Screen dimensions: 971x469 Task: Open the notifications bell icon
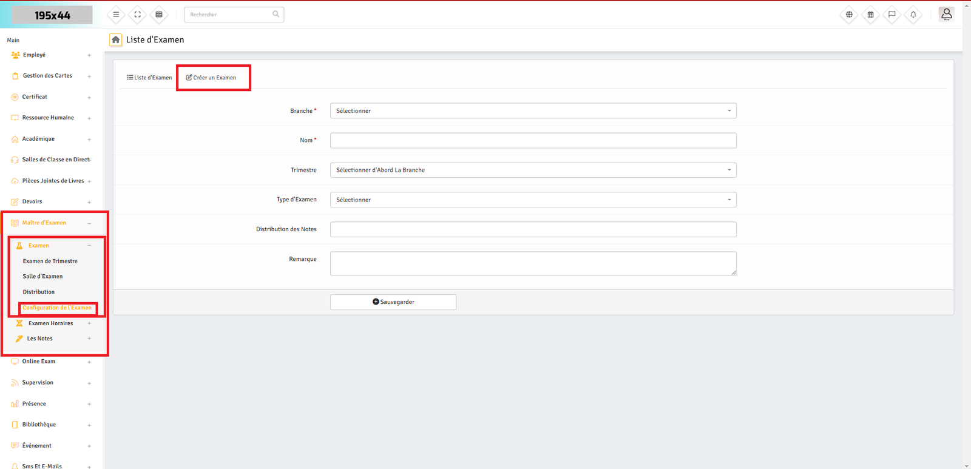[913, 15]
